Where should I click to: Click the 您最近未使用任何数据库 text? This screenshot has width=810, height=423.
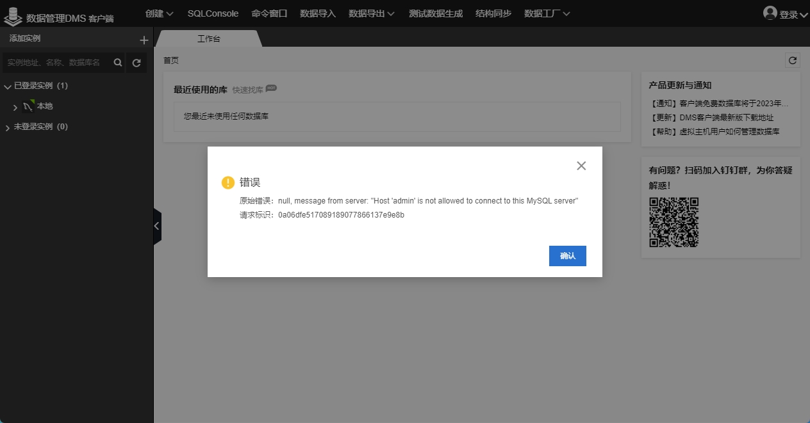[x=226, y=116]
